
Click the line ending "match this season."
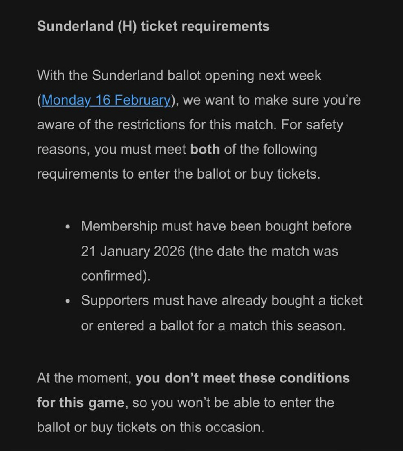(x=213, y=326)
